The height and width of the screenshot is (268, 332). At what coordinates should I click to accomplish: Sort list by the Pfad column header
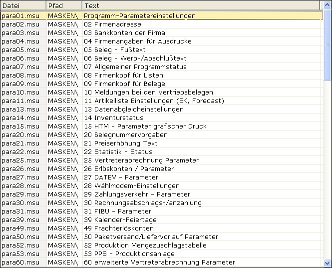[x=63, y=5]
